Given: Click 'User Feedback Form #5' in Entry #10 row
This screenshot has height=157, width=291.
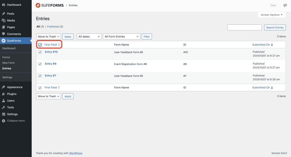Looking at the screenshot, I should (128, 52).
